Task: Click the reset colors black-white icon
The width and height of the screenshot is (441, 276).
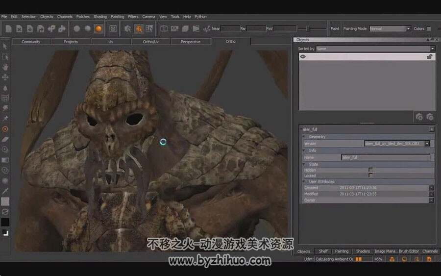Action: 5,233
